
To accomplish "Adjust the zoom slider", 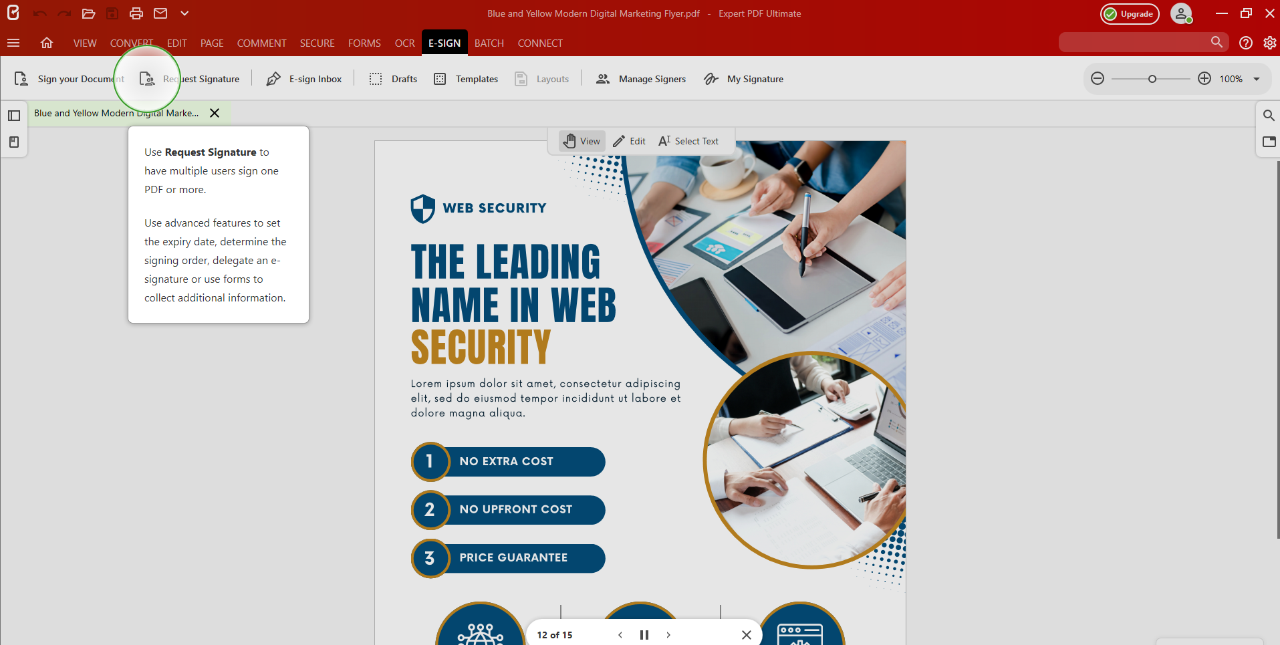I will (x=1152, y=78).
